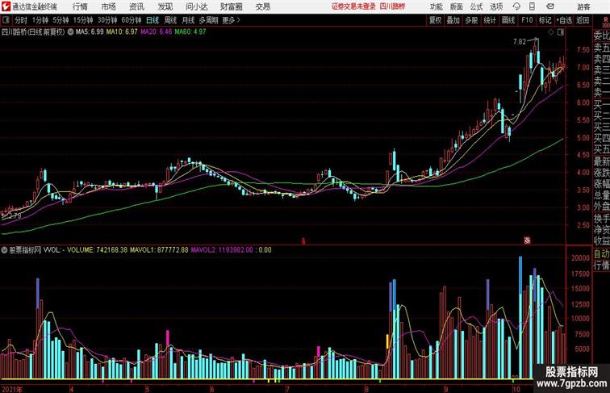
Task: Click the 游客 guest account label
Action: (x=583, y=6)
